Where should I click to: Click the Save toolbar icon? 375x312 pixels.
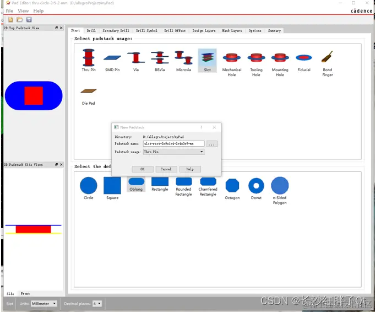tap(29, 20)
